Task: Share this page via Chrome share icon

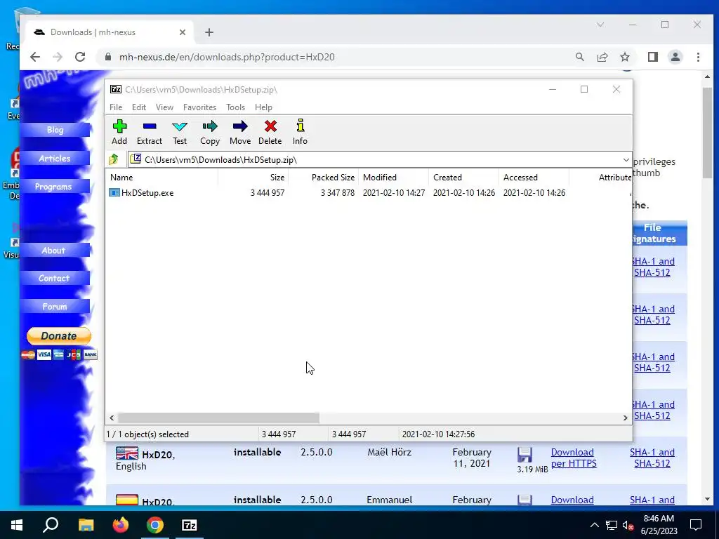Action: coord(602,57)
